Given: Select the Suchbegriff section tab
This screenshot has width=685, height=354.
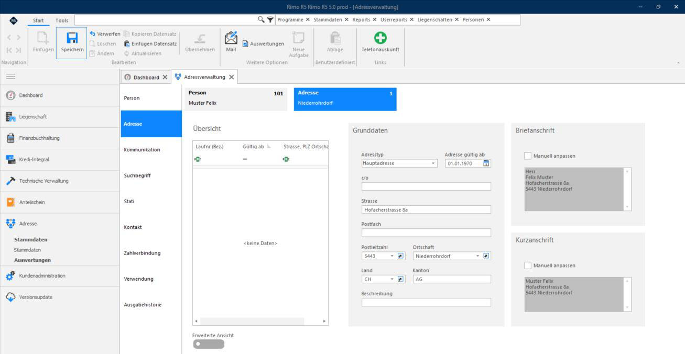Looking at the screenshot, I should [151, 175].
